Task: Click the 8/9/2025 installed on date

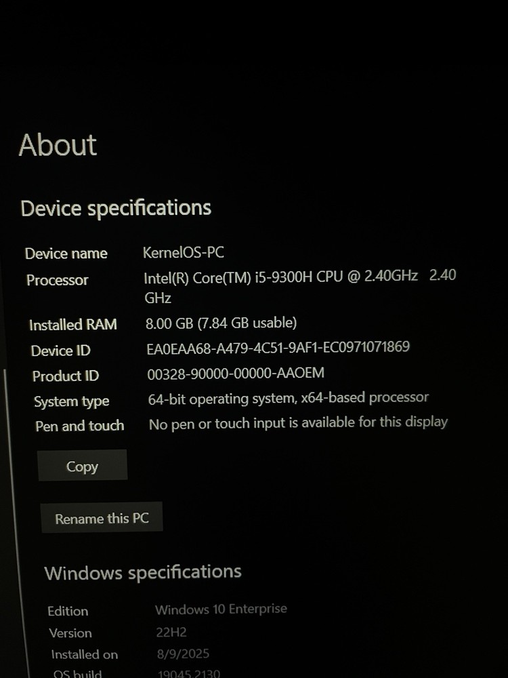Action: [183, 654]
